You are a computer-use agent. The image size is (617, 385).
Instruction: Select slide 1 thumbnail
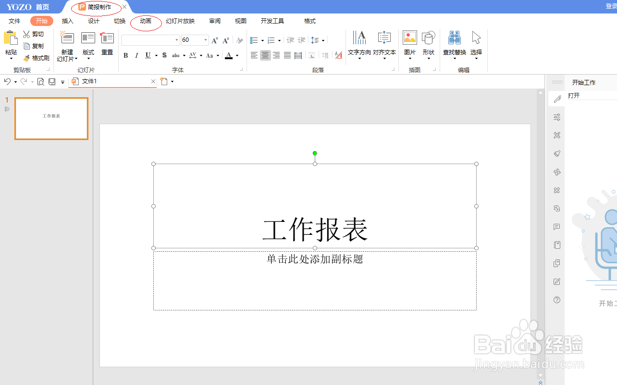click(51, 118)
